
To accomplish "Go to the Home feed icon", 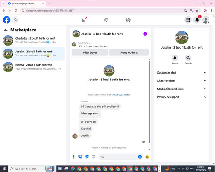I will (84, 20).
